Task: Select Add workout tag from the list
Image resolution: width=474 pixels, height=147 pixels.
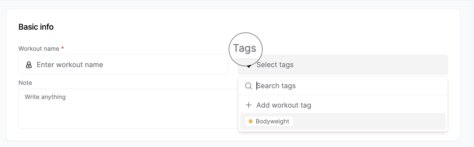Action: [x=343, y=105]
